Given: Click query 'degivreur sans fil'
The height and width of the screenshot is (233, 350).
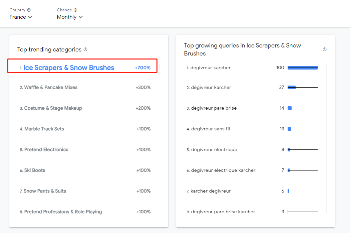Looking at the screenshot, I should tap(211, 129).
